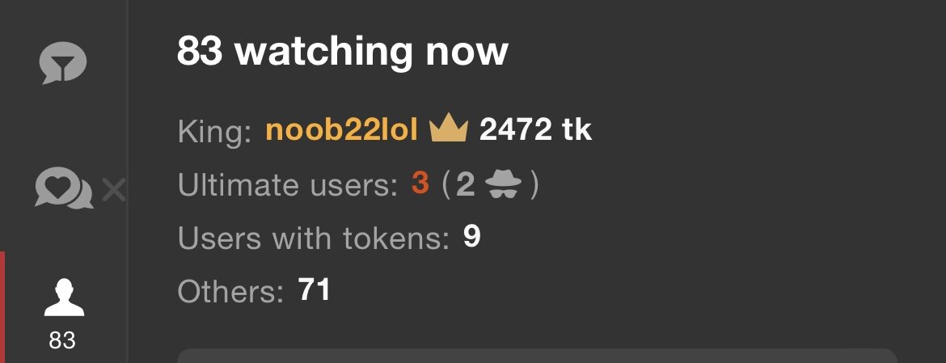Click the "83 watching now" heading
Screen dimensions: 946x363
[x=342, y=51]
